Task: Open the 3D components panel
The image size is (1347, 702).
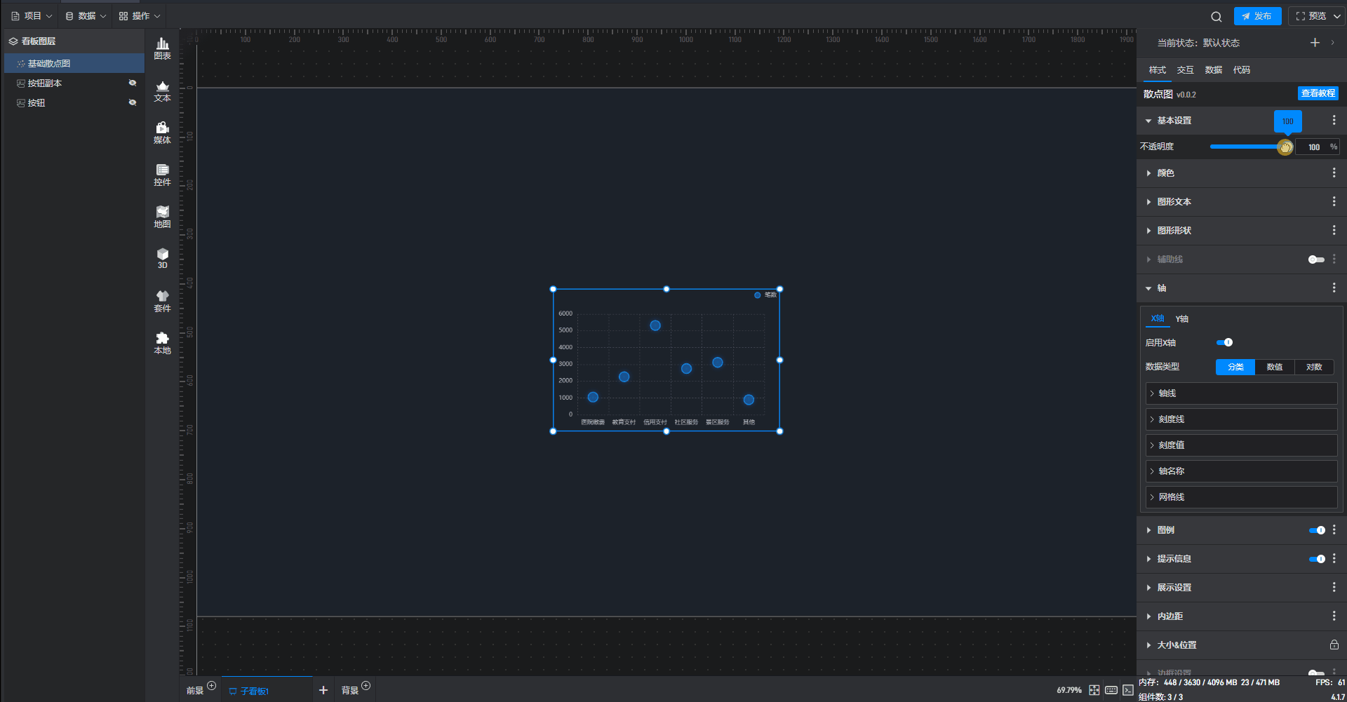Action: click(x=162, y=258)
